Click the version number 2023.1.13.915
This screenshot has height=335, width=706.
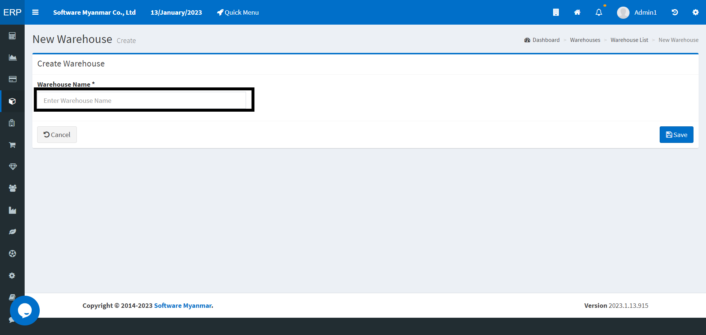tap(628, 306)
